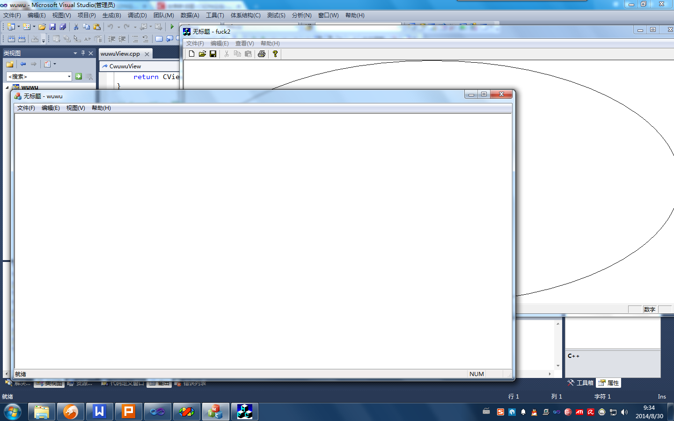Click QQ penguin icon in system tray

point(534,412)
